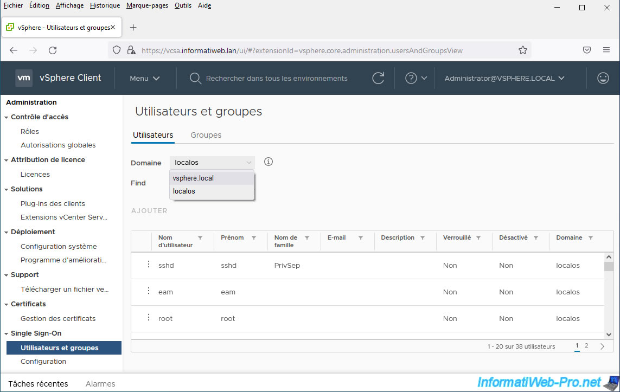Filter the Verrouillé column
The width and height of the screenshot is (620, 392).
click(478, 238)
